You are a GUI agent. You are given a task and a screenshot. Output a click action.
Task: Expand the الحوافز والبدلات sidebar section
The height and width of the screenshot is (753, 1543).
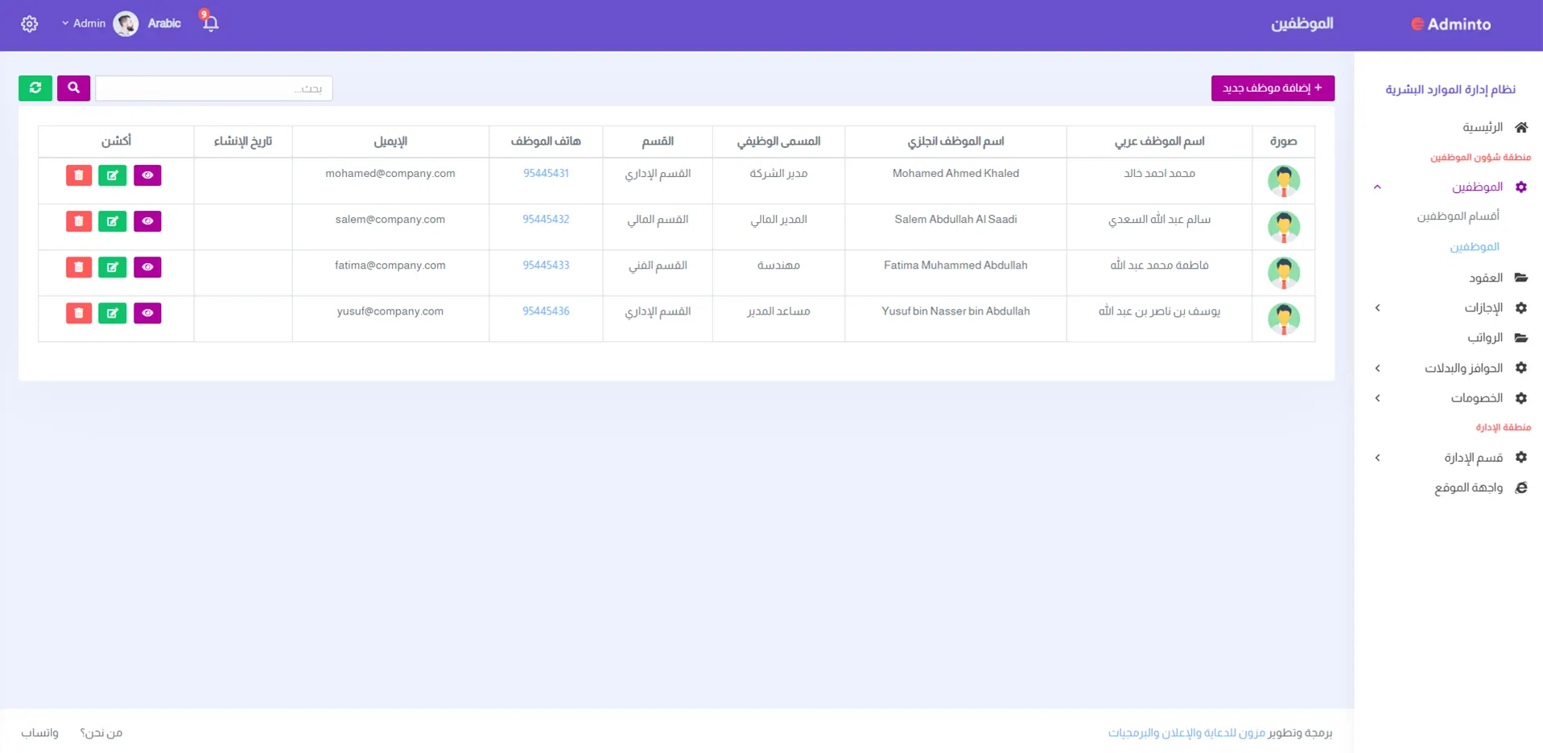pyautogui.click(x=1463, y=368)
